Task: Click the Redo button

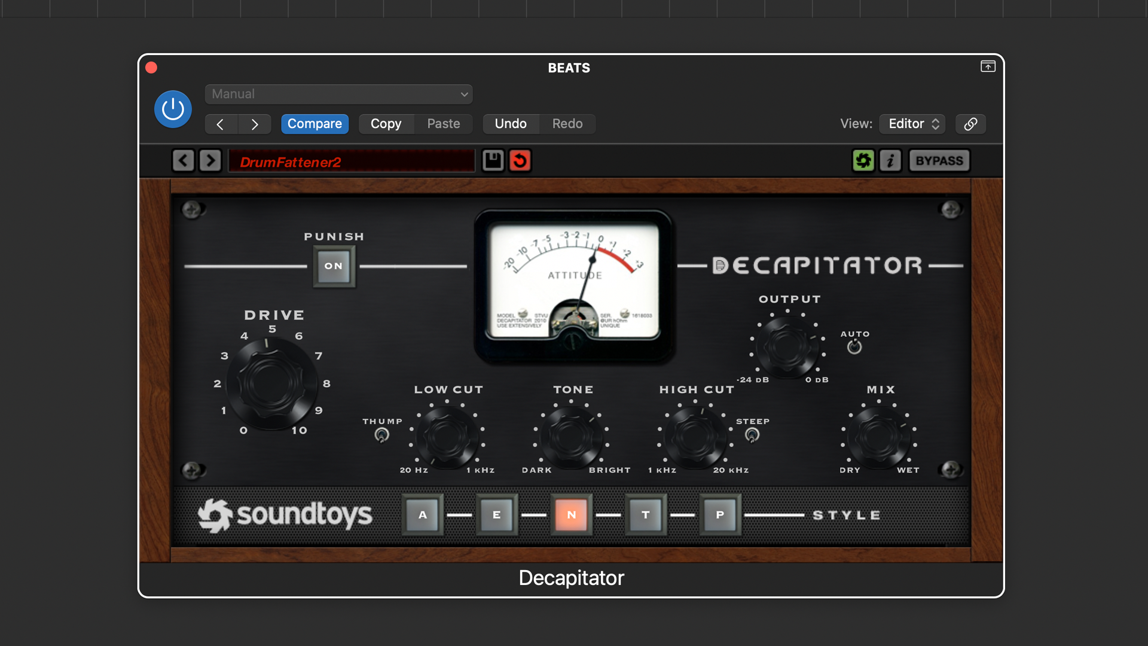Action: [567, 124]
